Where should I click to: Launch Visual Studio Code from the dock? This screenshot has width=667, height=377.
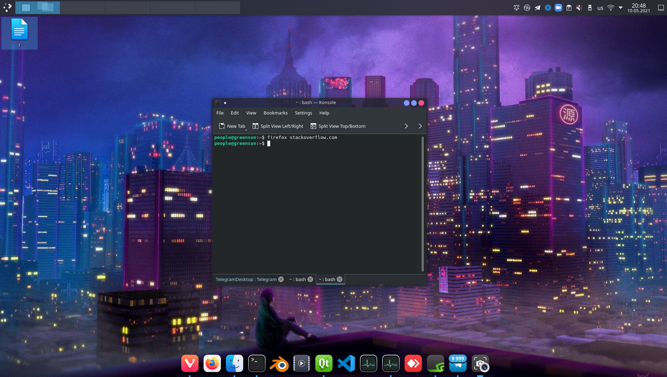[346, 364]
